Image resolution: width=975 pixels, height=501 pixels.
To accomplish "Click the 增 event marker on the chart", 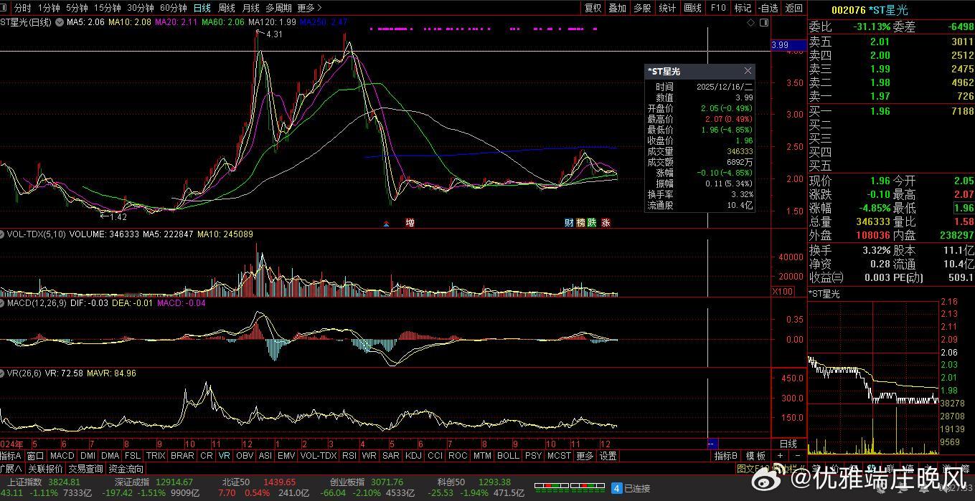I will (x=410, y=222).
